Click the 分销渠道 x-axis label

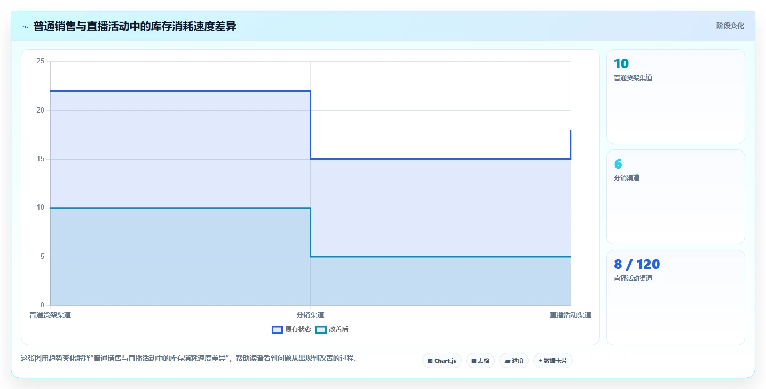(x=310, y=315)
